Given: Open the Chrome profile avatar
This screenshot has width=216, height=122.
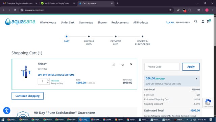Looking at the screenshot, I should tap(207, 10).
